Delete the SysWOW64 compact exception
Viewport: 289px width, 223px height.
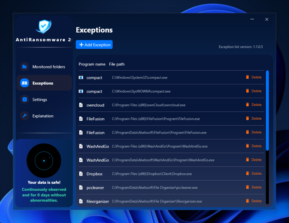[254, 91]
